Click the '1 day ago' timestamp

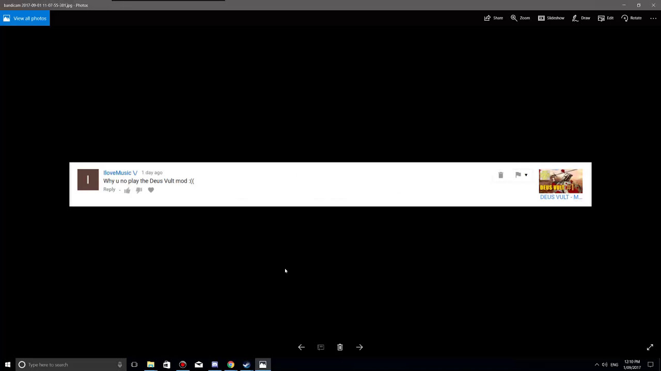pyautogui.click(x=152, y=173)
